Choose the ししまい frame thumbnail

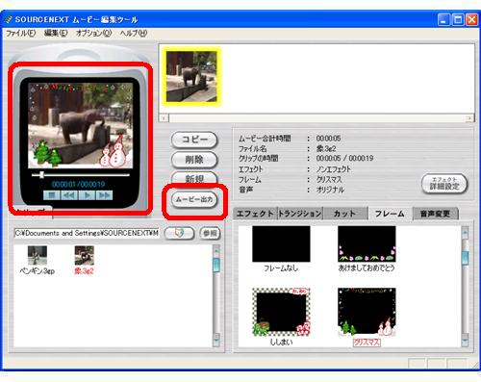click(x=281, y=312)
